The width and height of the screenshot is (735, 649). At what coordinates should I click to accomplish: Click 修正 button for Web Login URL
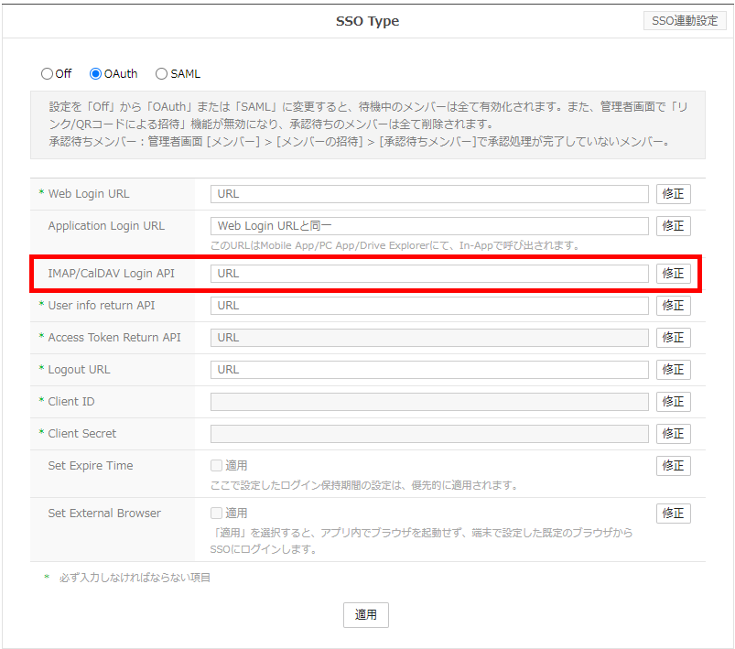pyautogui.click(x=673, y=194)
